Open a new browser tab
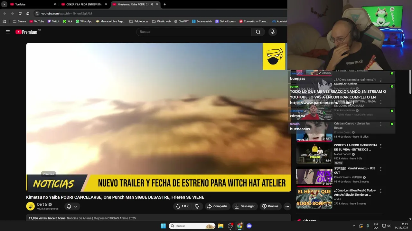Screen dimensions: 412x231 coord(165,4)
